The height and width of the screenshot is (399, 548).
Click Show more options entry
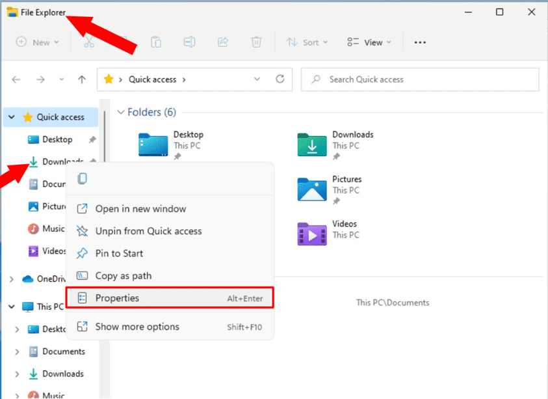(137, 327)
